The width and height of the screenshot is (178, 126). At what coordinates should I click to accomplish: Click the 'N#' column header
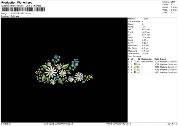(x=132, y=59)
